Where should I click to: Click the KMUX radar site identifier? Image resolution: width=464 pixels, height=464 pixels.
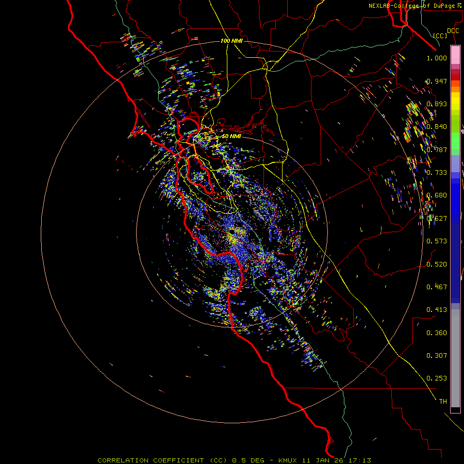[287, 460]
